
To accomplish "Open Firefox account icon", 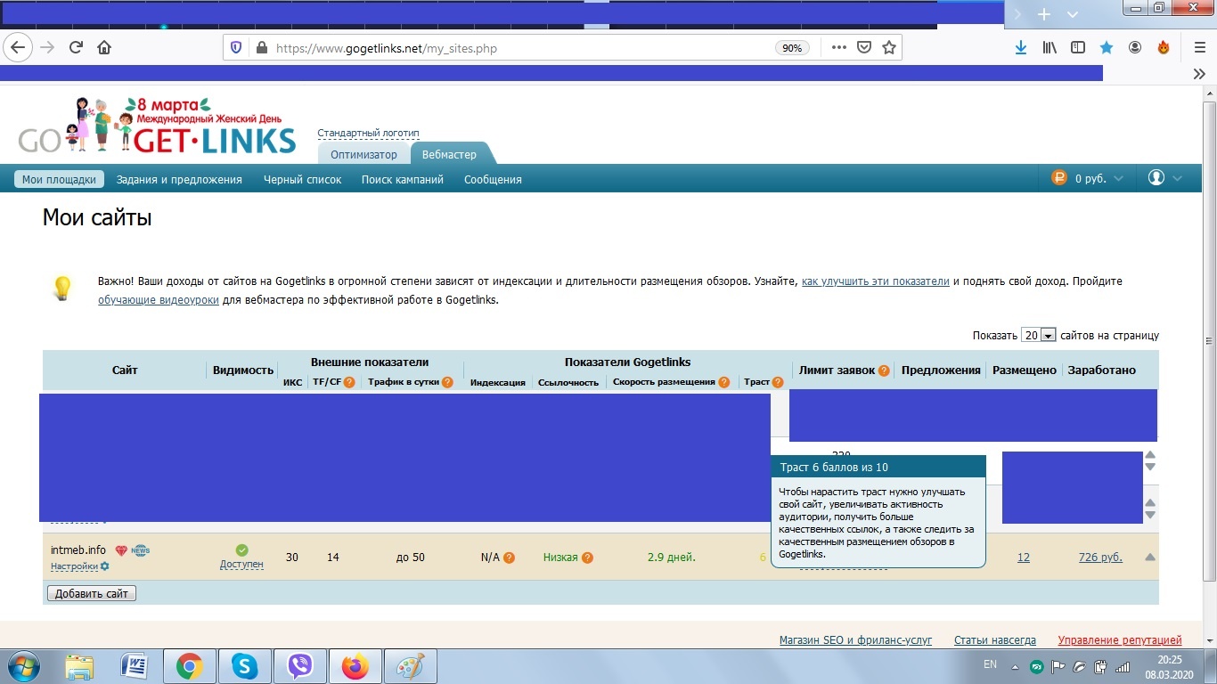I will tap(1135, 48).
